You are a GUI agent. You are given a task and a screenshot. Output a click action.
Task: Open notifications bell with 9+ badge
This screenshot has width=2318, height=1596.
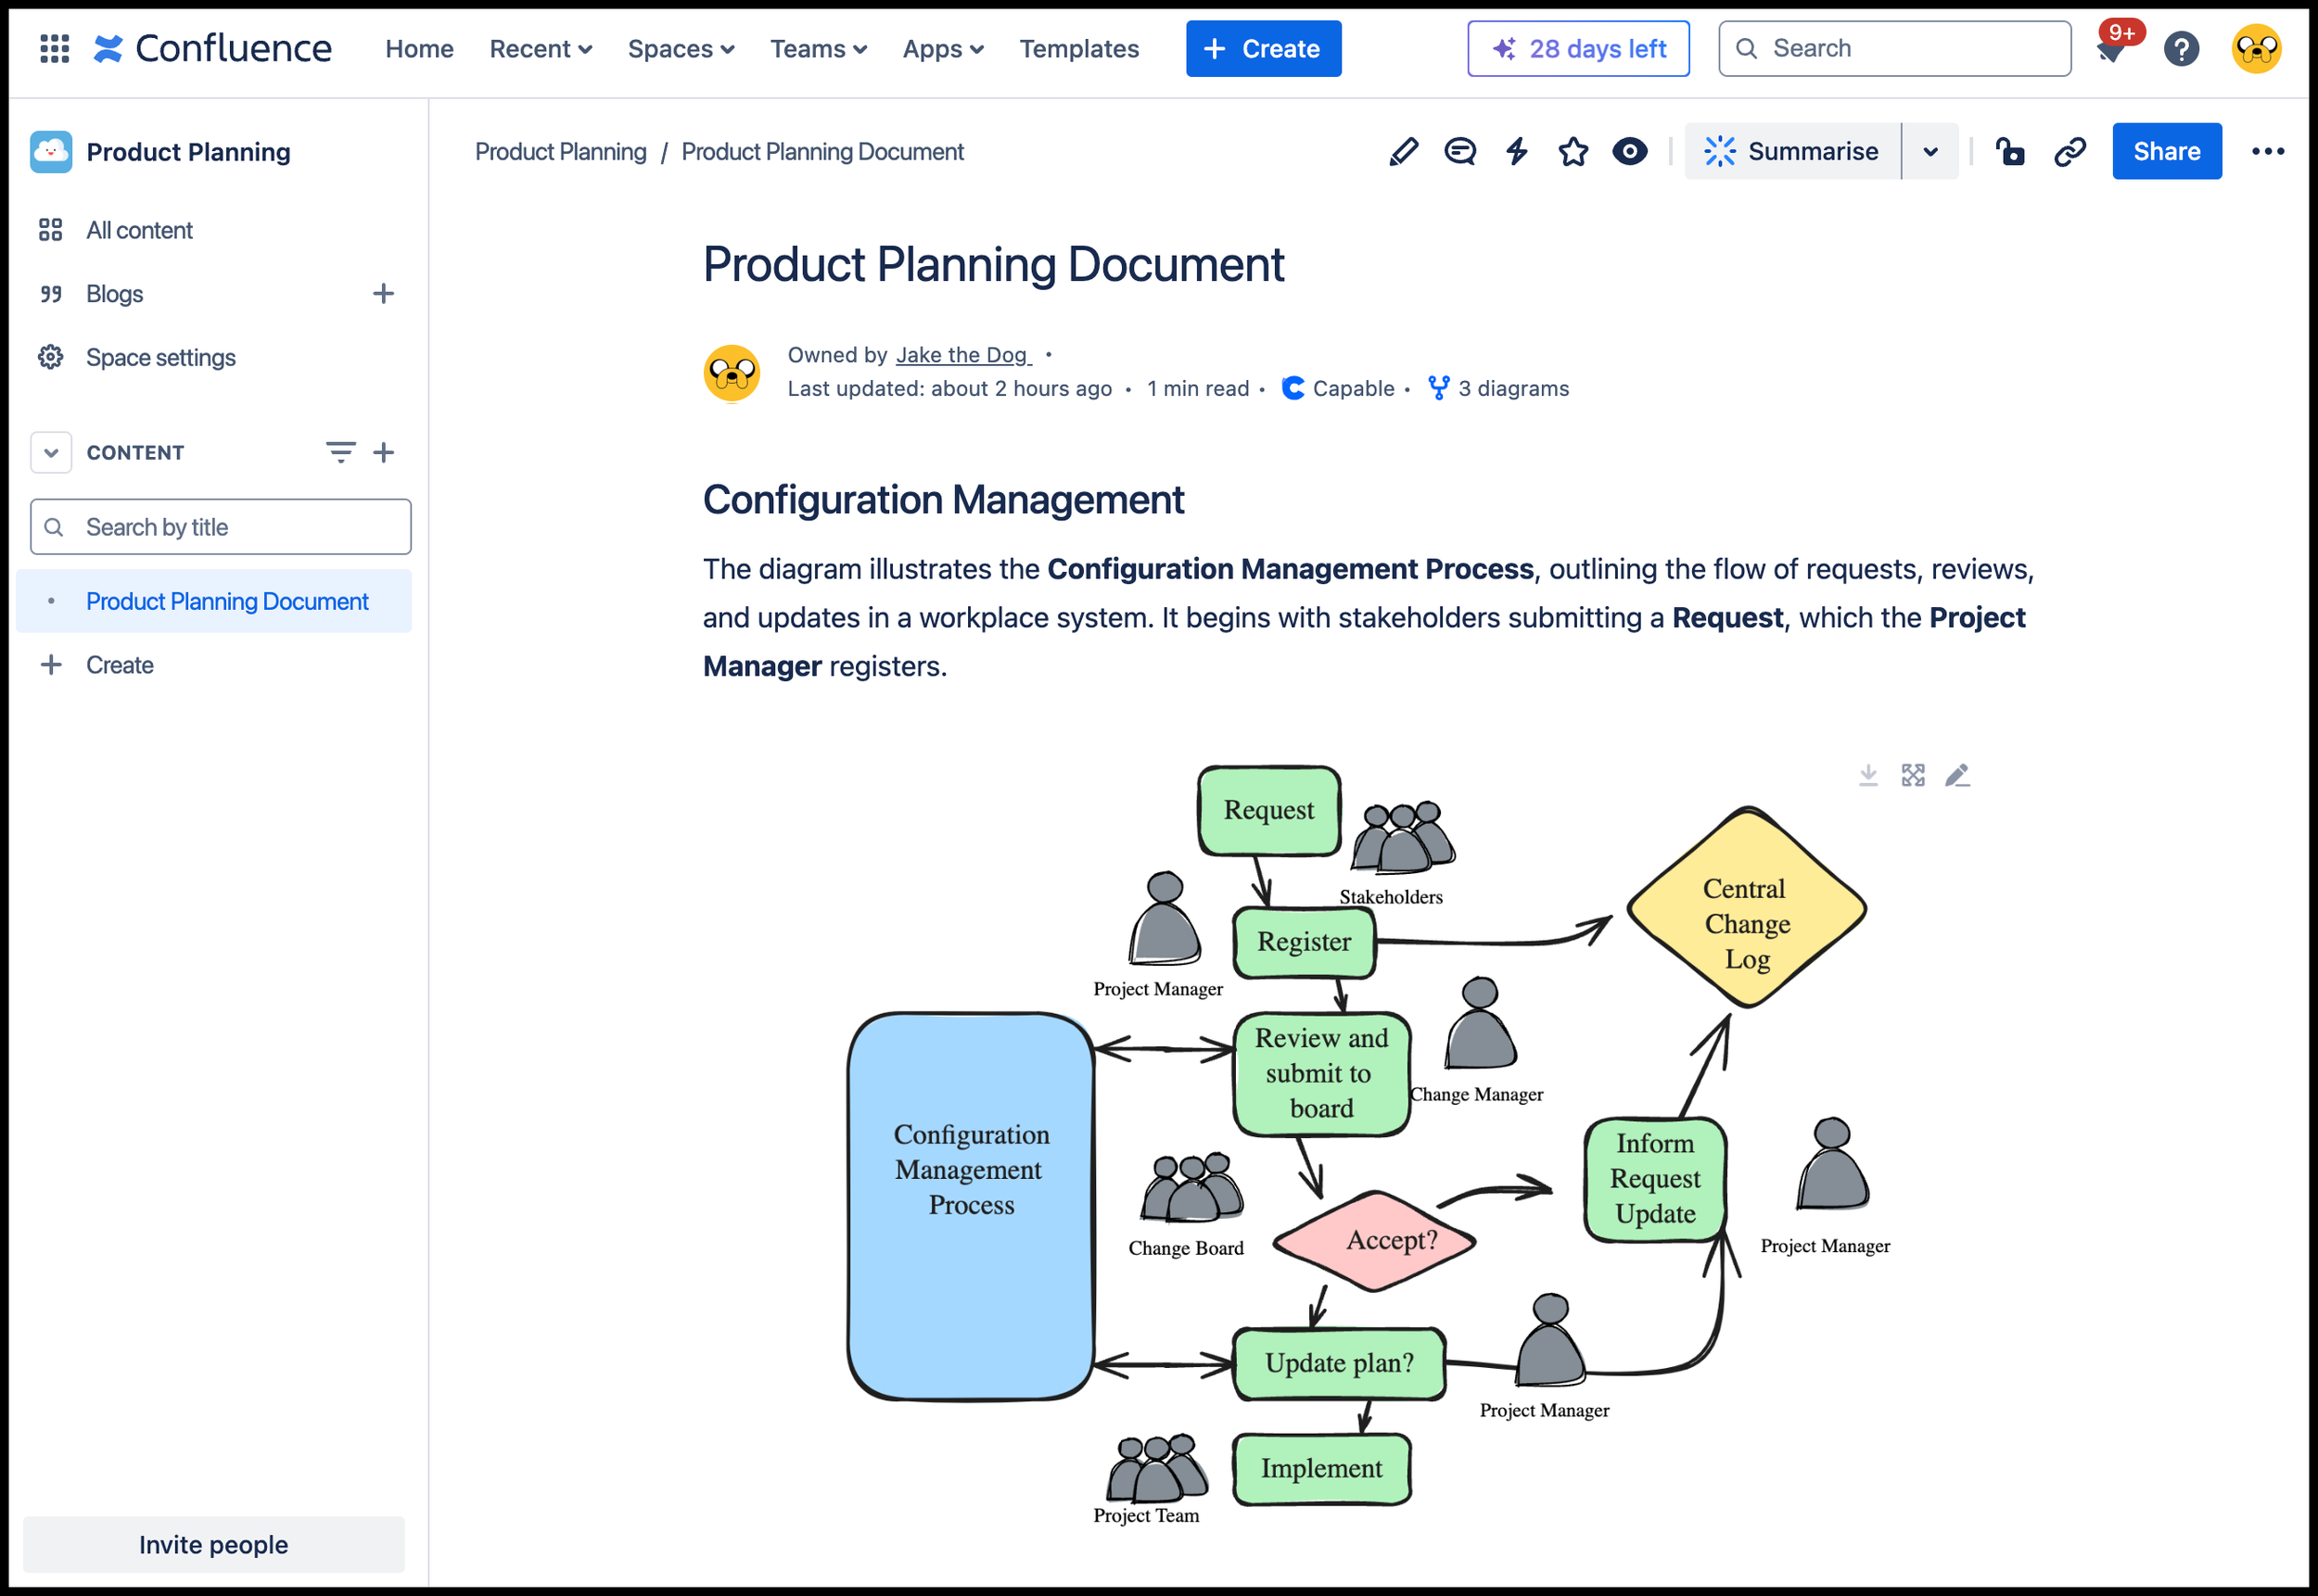coord(2112,48)
